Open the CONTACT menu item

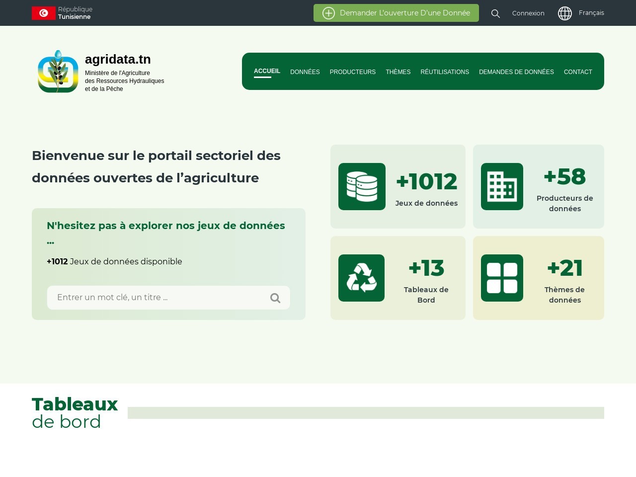[x=578, y=72]
